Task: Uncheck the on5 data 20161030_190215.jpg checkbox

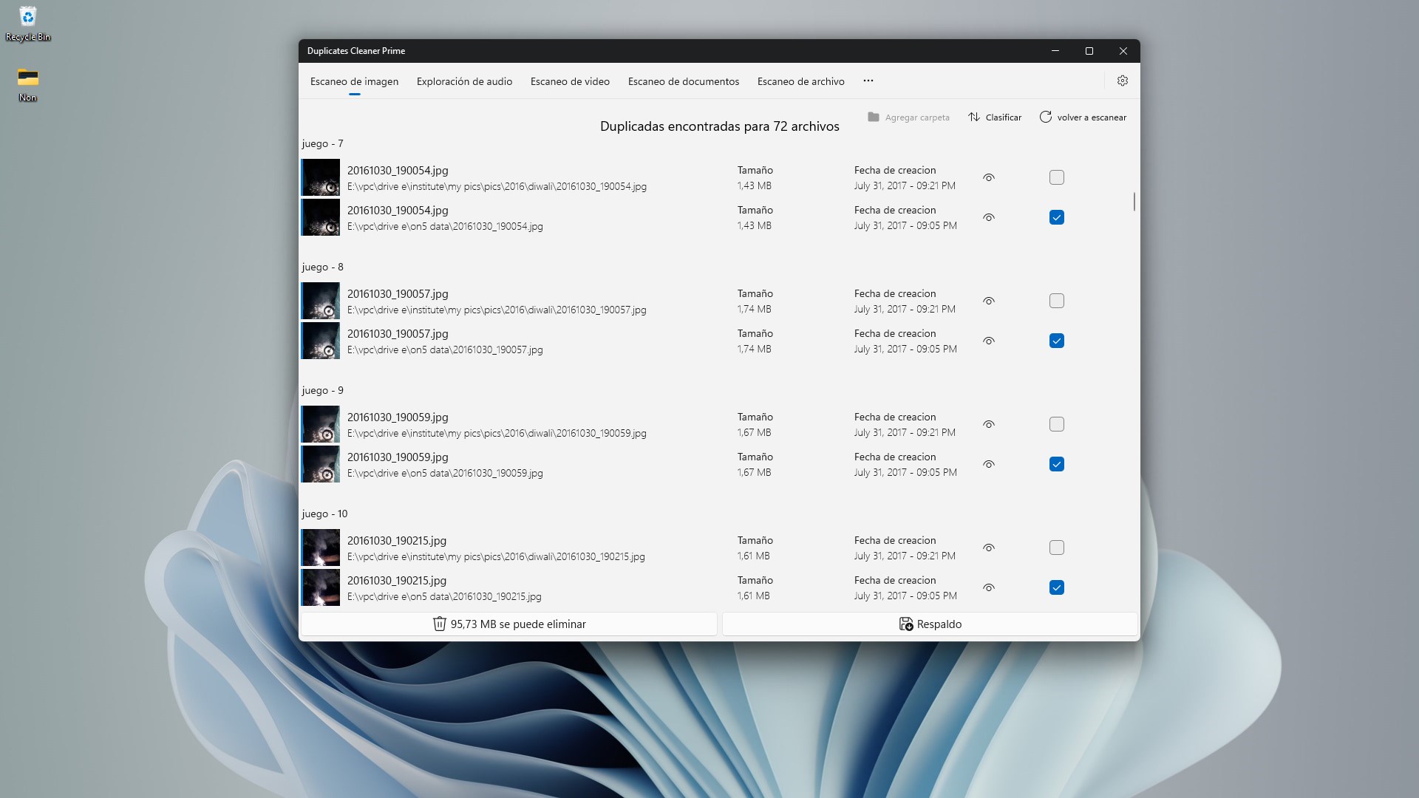Action: pos(1057,587)
